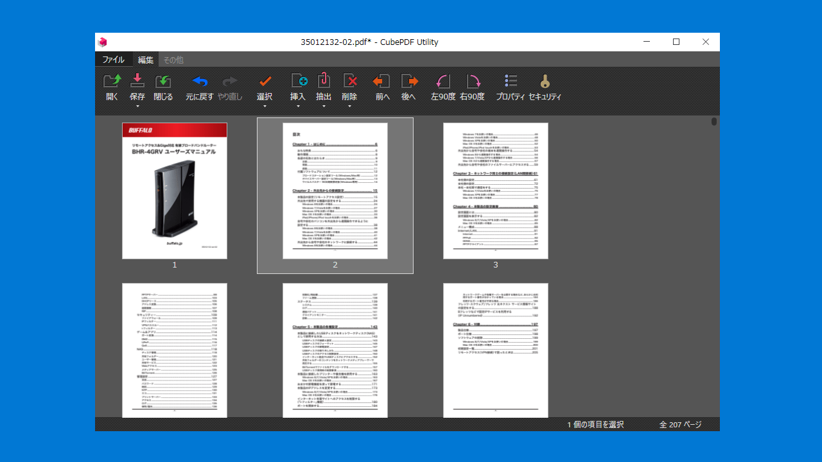This screenshot has height=462, width=822.
Task: Click the Delete page (削除) icon
Action: tap(349, 81)
